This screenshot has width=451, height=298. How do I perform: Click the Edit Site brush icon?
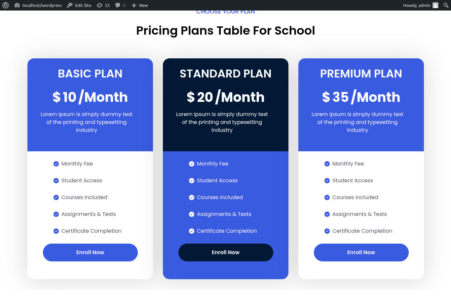tap(70, 5)
